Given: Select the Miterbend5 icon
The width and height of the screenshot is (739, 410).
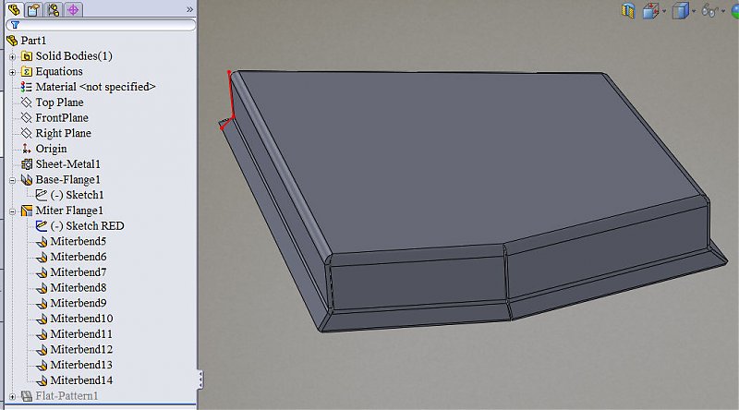Looking at the screenshot, I should click(x=42, y=242).
